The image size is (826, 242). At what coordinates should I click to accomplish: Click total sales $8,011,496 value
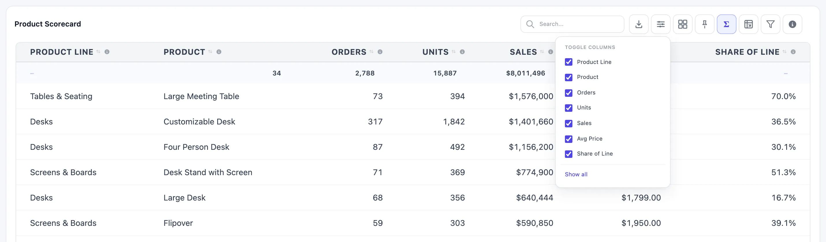click(526, 73)
